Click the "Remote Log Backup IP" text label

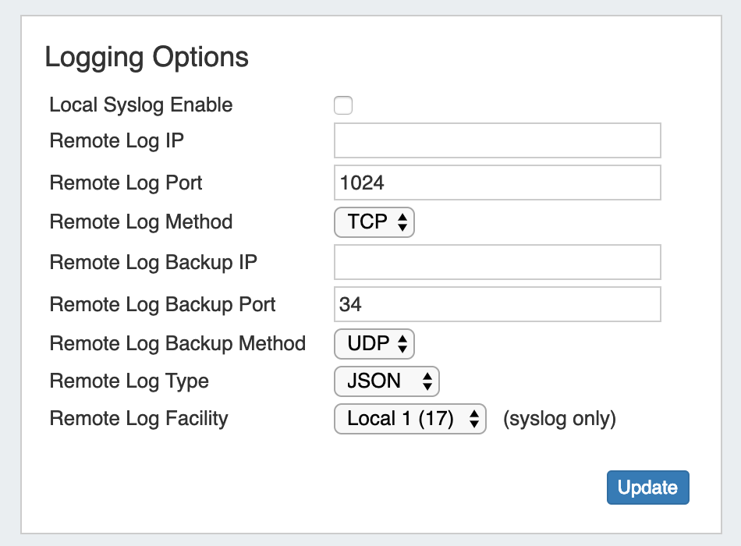coord(154,262)
